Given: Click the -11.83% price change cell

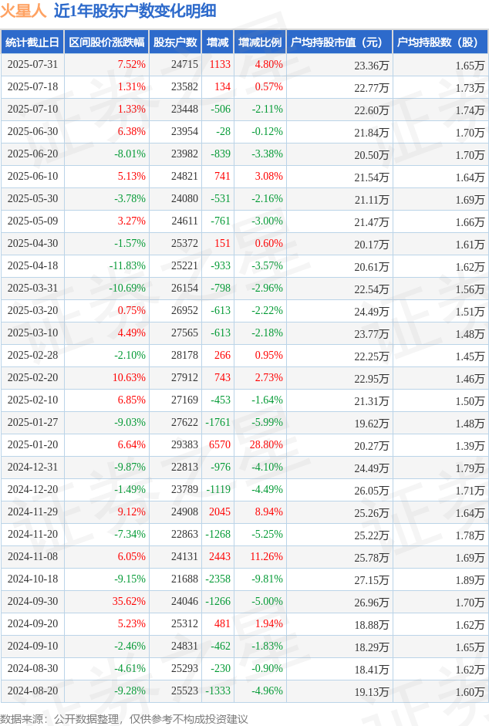Looking at the screenshot, I should coord(127,265).
